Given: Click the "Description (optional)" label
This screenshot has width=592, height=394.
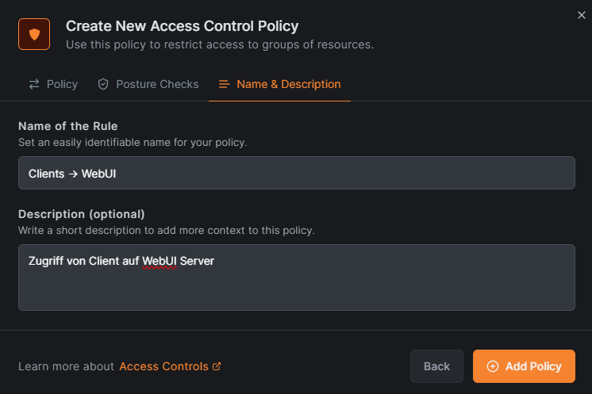Looking at the screenshot, I should click(82, 214).
